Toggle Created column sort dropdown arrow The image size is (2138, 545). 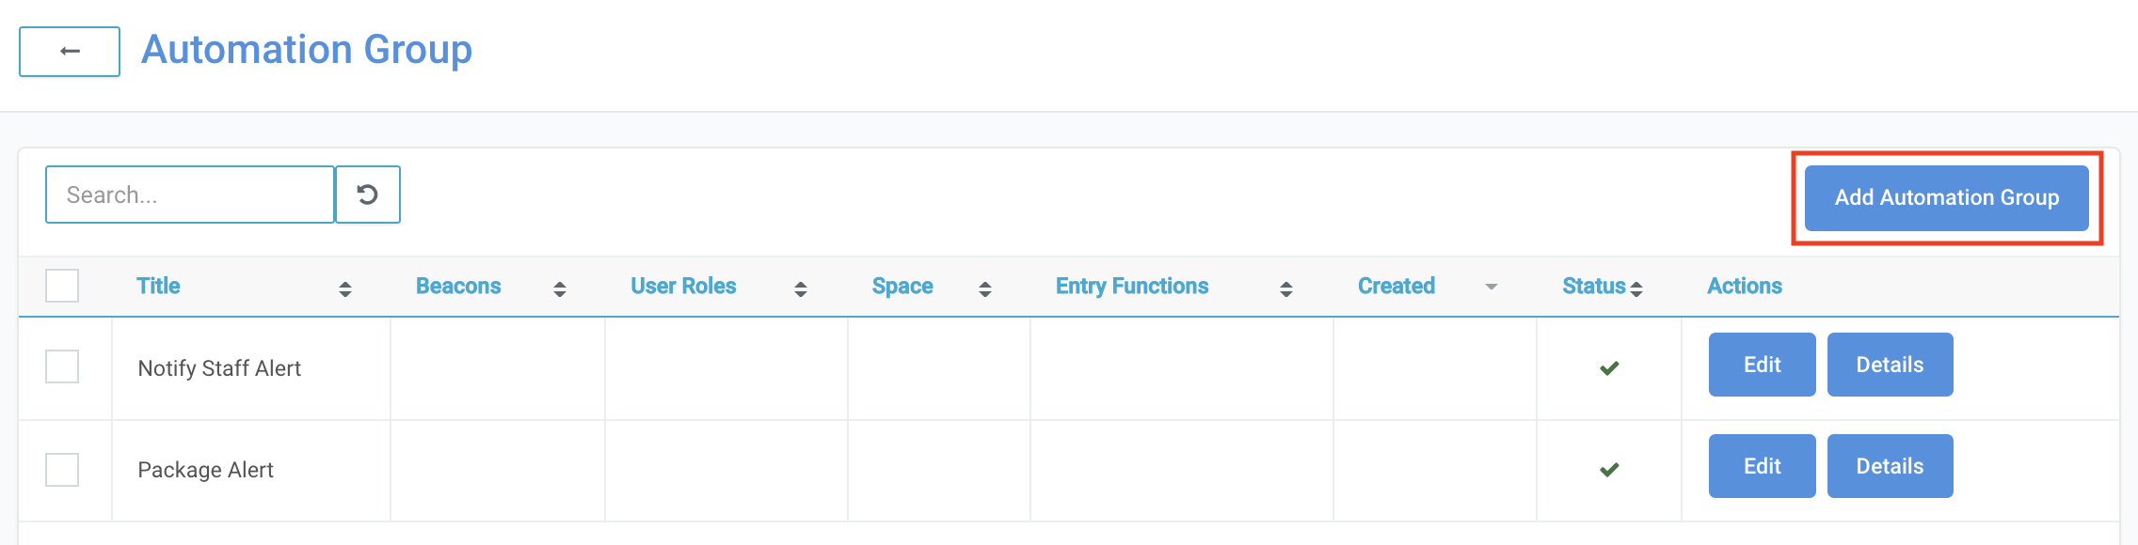(x=1492, y=287)
